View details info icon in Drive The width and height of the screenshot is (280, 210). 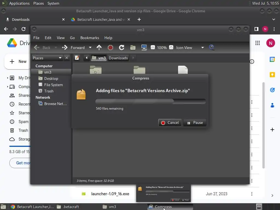pyautogui.click(x=252, y=62)
